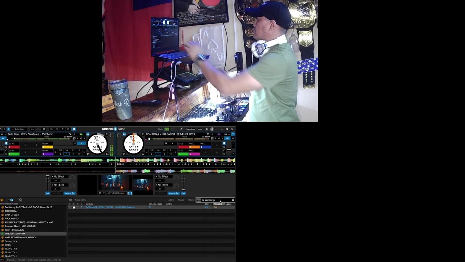Turn ON the second left effect
465x262 pixels.
tap(56, 189)
